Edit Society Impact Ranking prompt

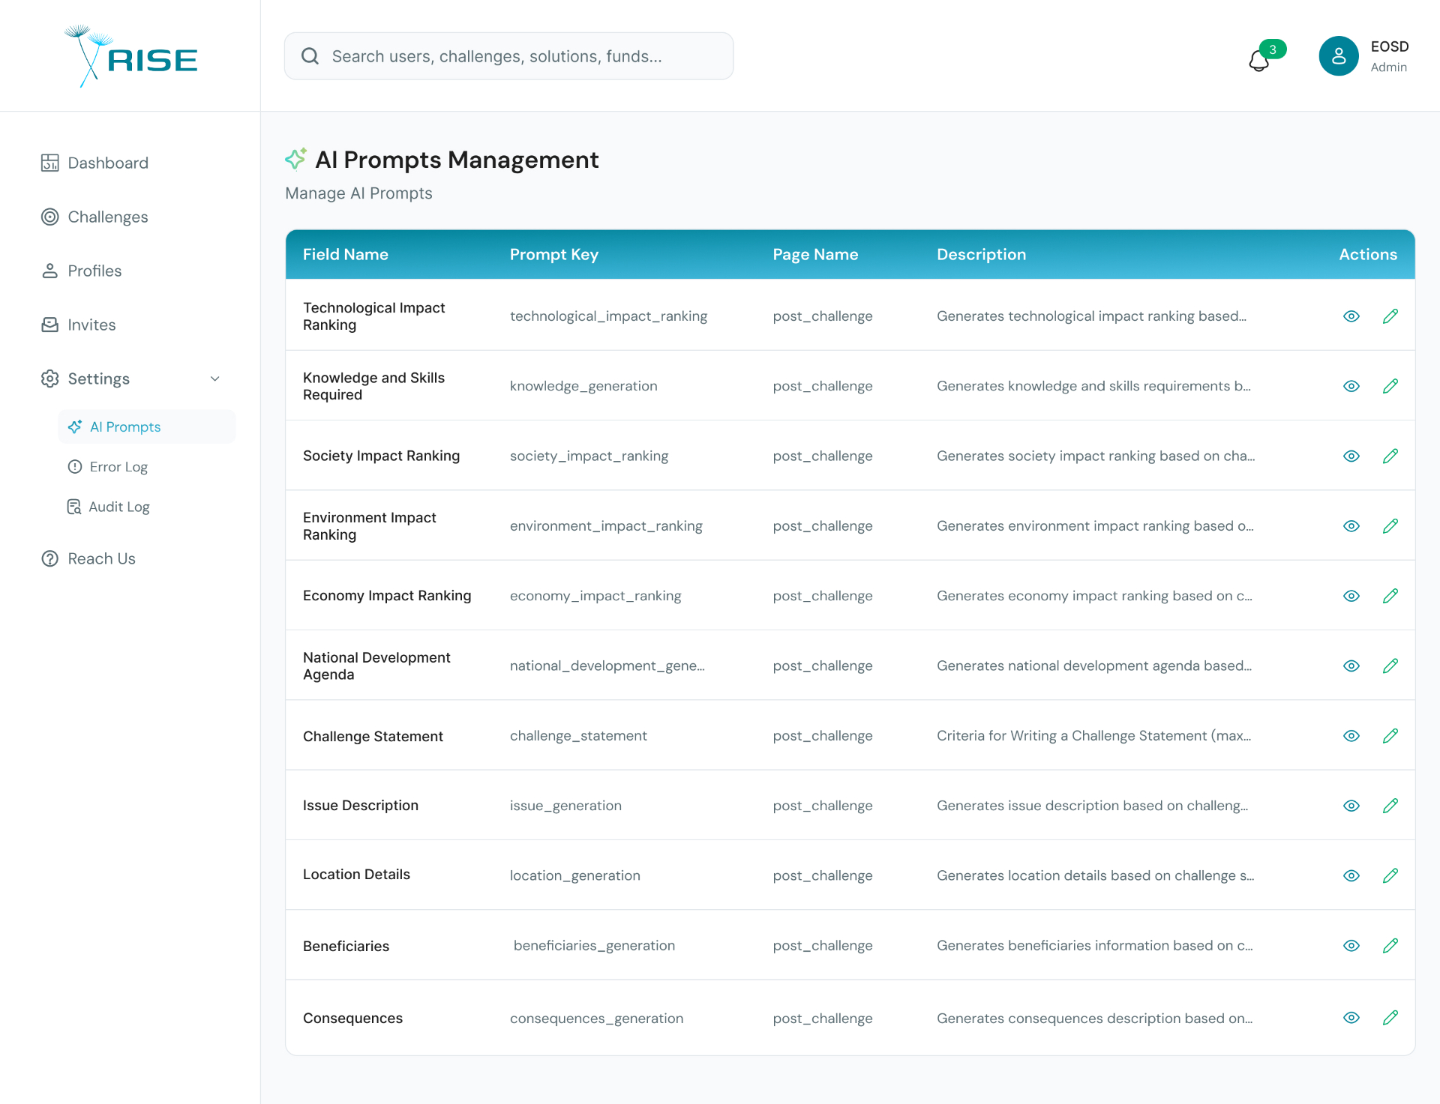pyautogui.click(x=1390, y=456)
